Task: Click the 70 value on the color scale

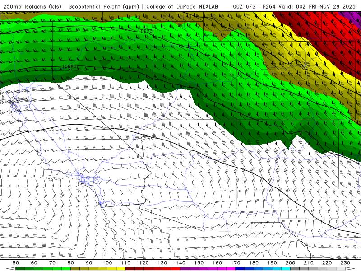Action: point(52,263)
